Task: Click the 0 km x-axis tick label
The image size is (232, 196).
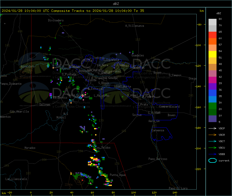Action: point(31,192)
